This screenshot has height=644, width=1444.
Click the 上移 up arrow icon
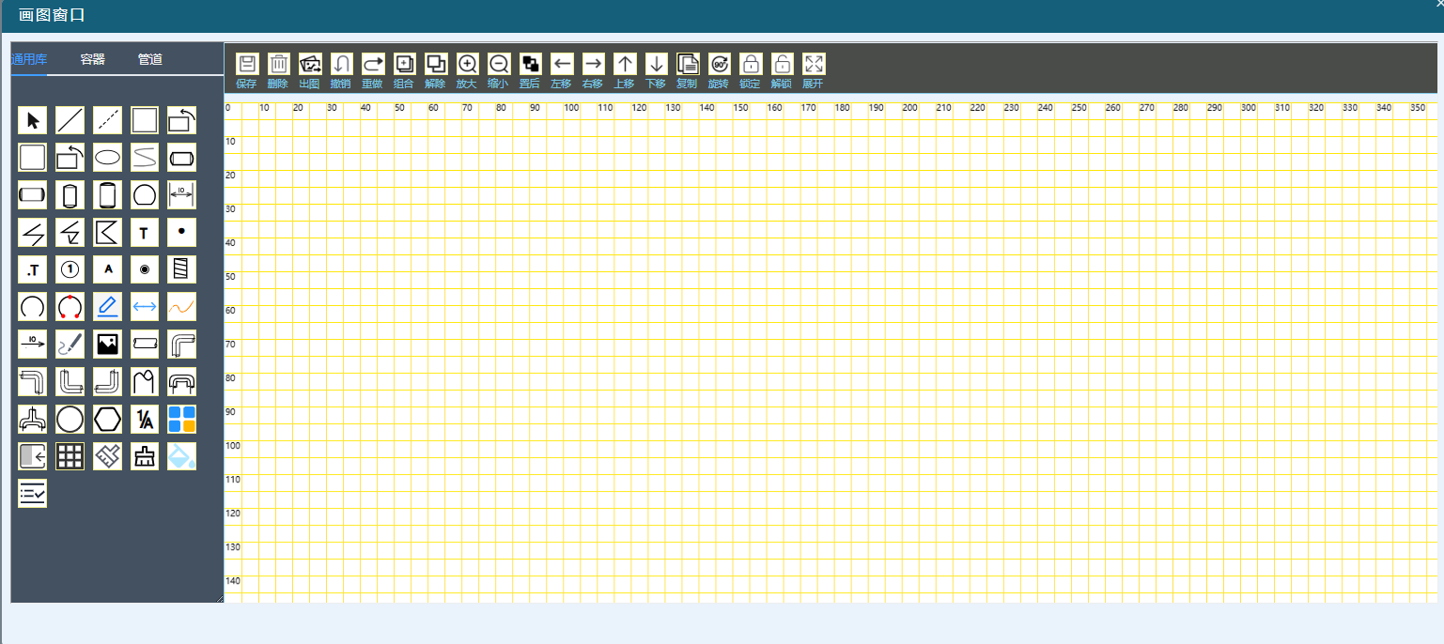click(625, 64)
